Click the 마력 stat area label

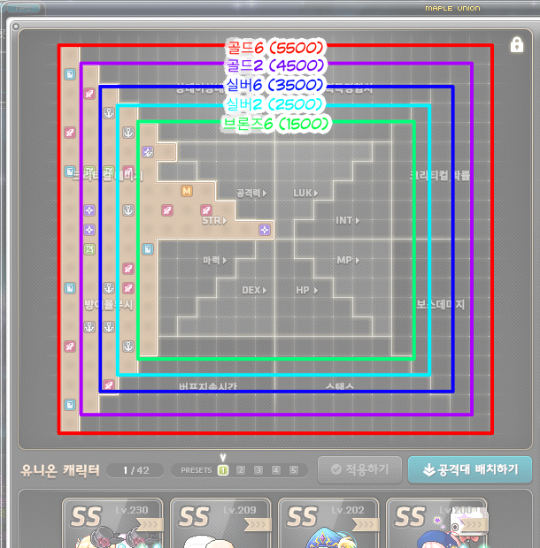(214, 260)
